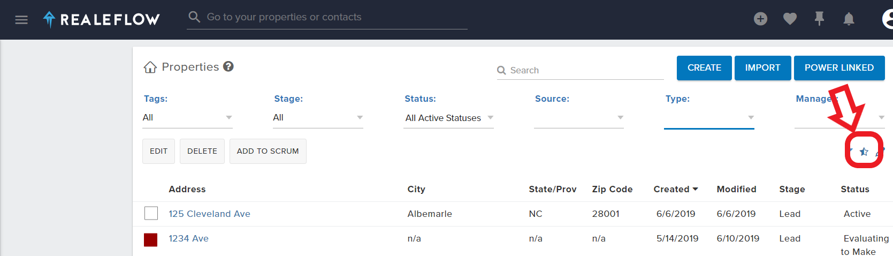Sort by the Created column header
Screen dimensions: 893x256
click(x=675, y=189)
